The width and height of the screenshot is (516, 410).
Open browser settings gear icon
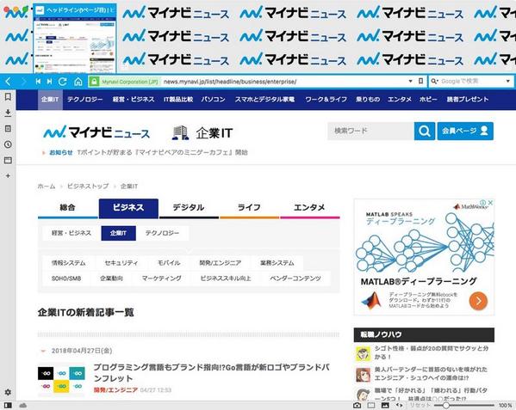[x=8, y=392]
